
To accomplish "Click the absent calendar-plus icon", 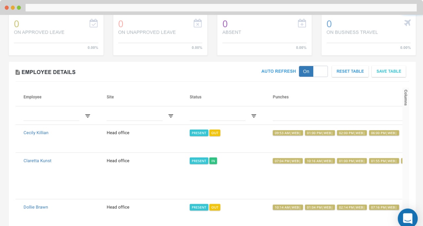I will (302, 23).
